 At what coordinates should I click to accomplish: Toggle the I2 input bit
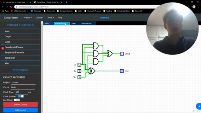[x=79, y=71]
